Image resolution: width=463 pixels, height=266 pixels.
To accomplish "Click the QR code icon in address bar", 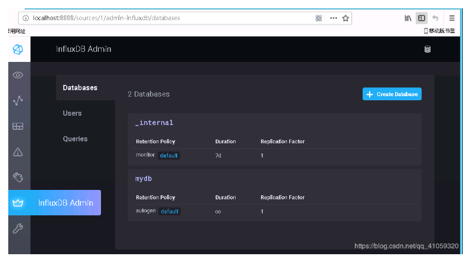I will 318,18.
